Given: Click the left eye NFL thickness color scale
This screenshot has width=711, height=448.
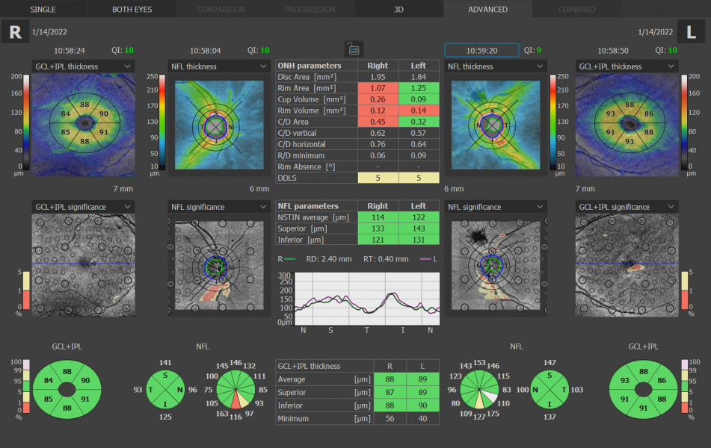Looking at the screenshot, I should [x=553, y=122].
